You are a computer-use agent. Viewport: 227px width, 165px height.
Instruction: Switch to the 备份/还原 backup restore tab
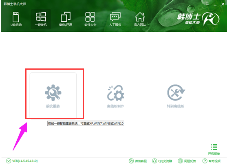[66, 19]
